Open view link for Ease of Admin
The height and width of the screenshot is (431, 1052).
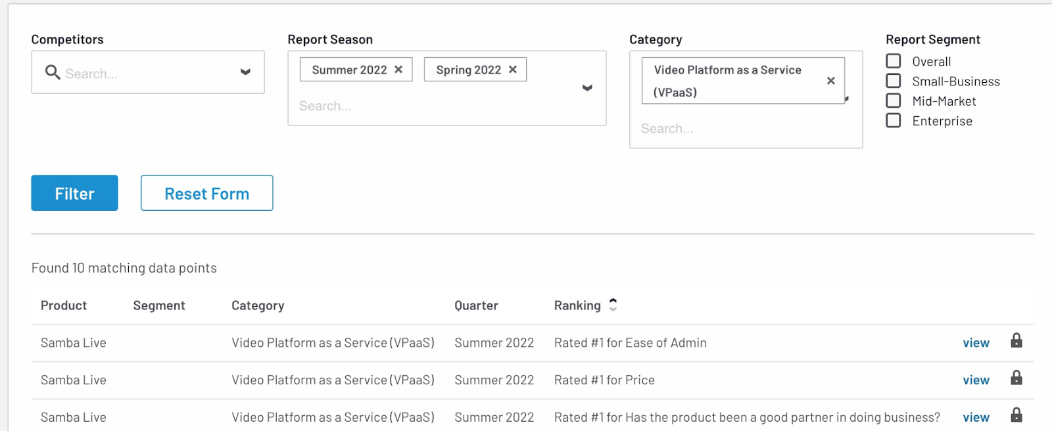976,343
